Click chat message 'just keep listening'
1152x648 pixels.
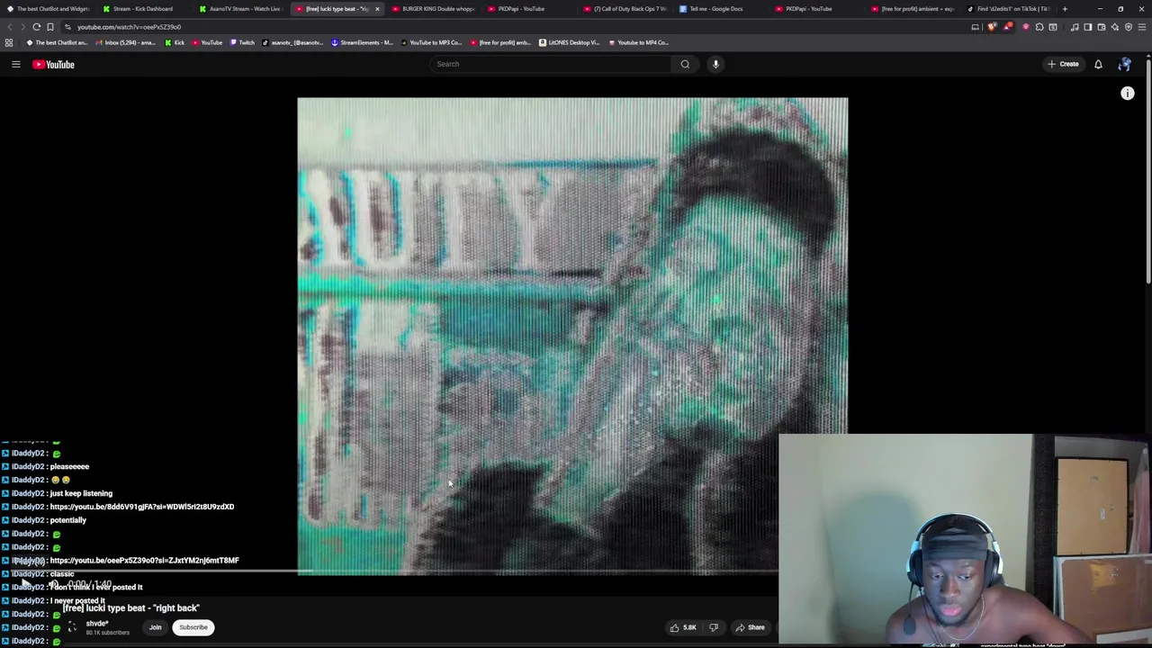pyautogui.click(x=81, y=493)
